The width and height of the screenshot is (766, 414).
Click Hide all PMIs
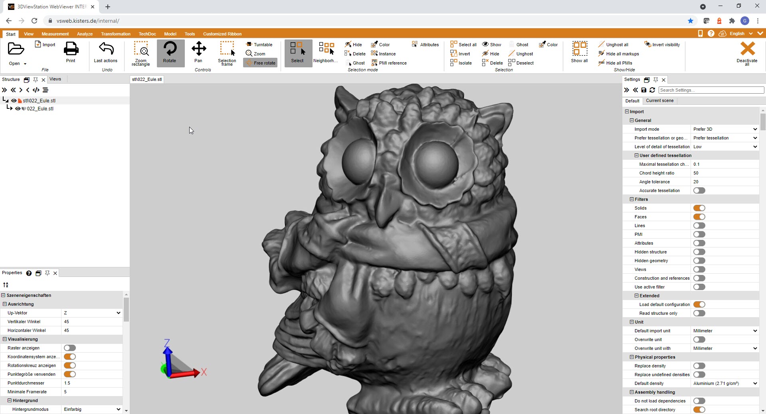point(615,63)
